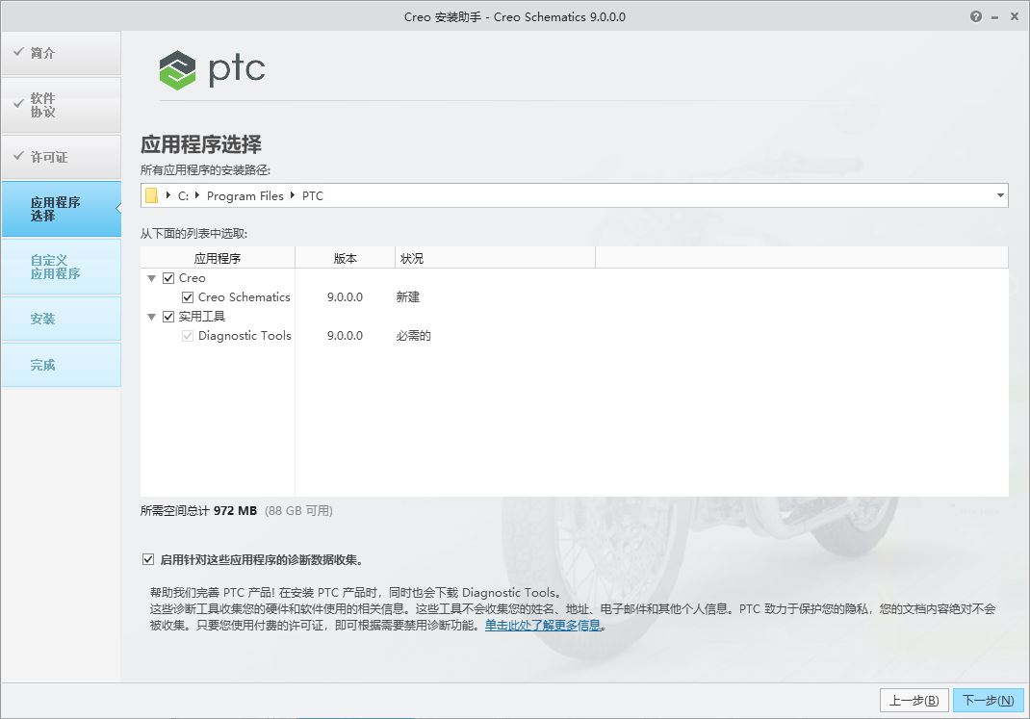Open the 完成 step
Viewport: 1030px width, 719px height.
(x=61, y=365)
